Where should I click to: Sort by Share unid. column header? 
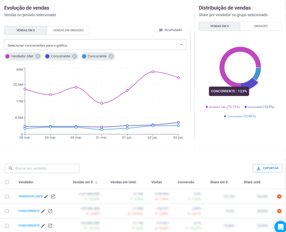[x=252, y=182]
